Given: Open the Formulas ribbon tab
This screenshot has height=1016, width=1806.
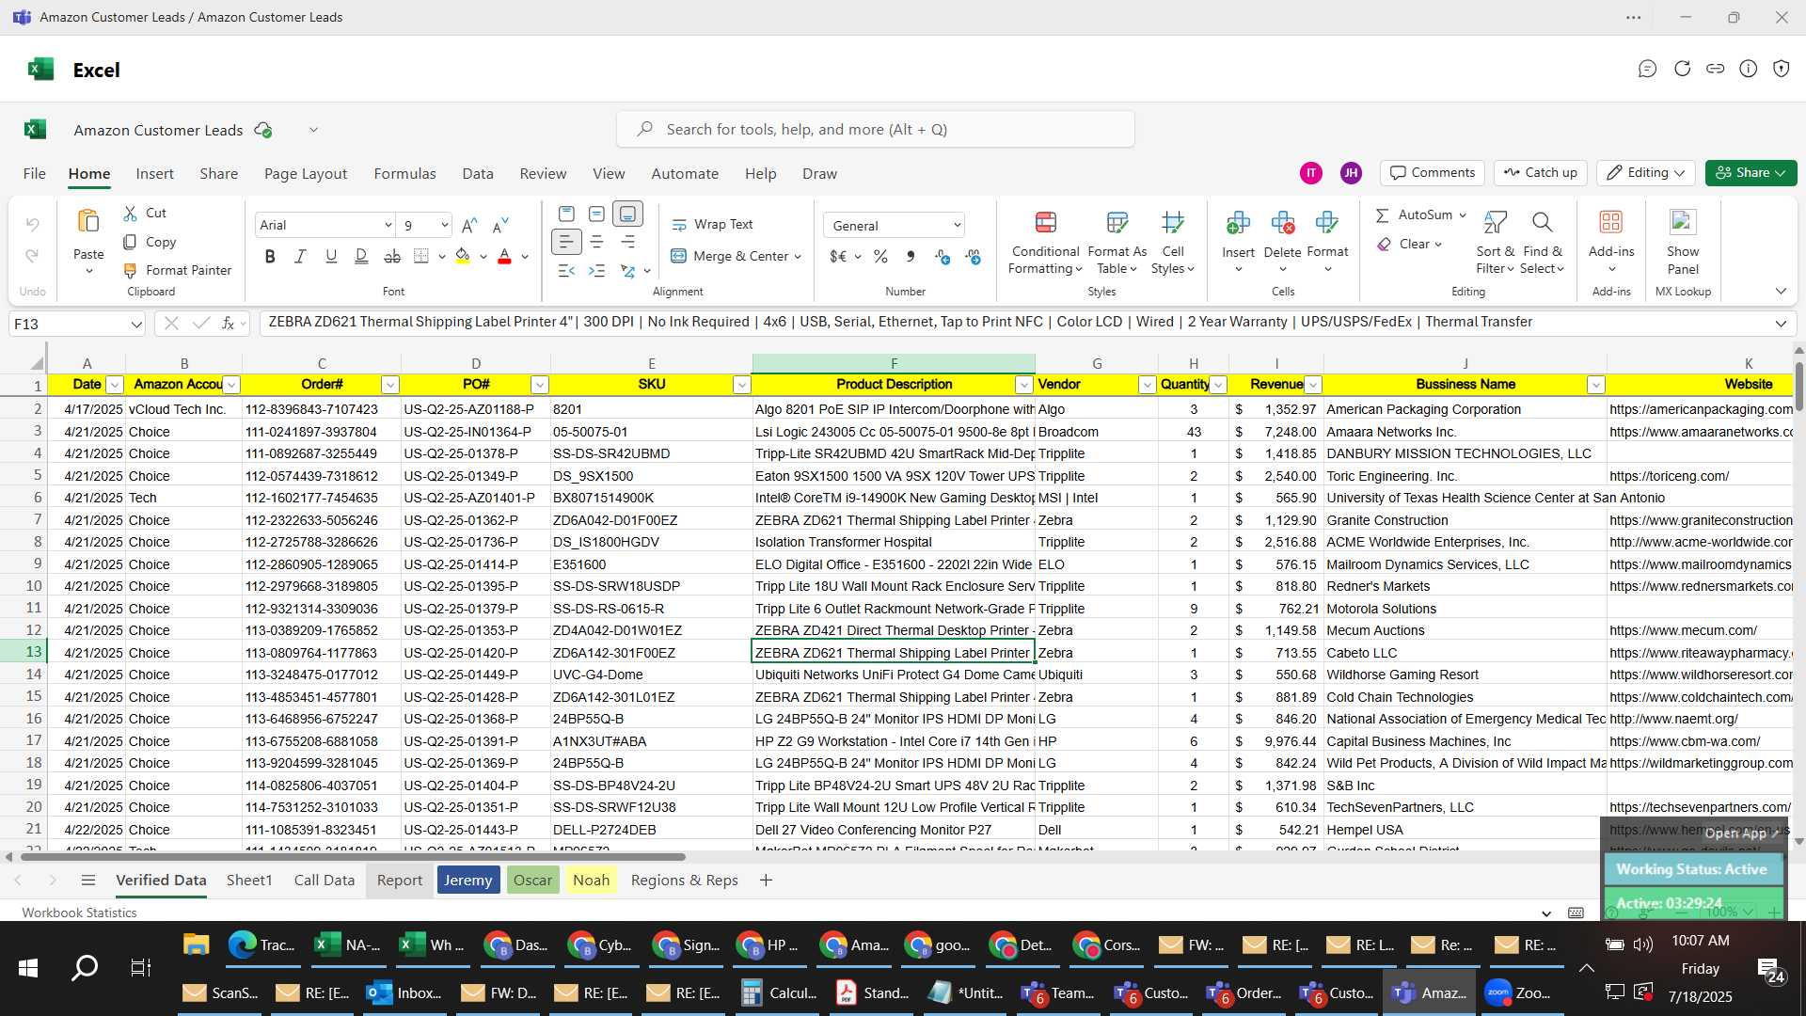Looking at the screenshot, I should pyautogui.click(x=404, y=174).
